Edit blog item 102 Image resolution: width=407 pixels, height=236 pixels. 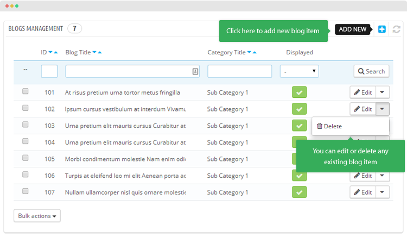click(x=363, y=109)
